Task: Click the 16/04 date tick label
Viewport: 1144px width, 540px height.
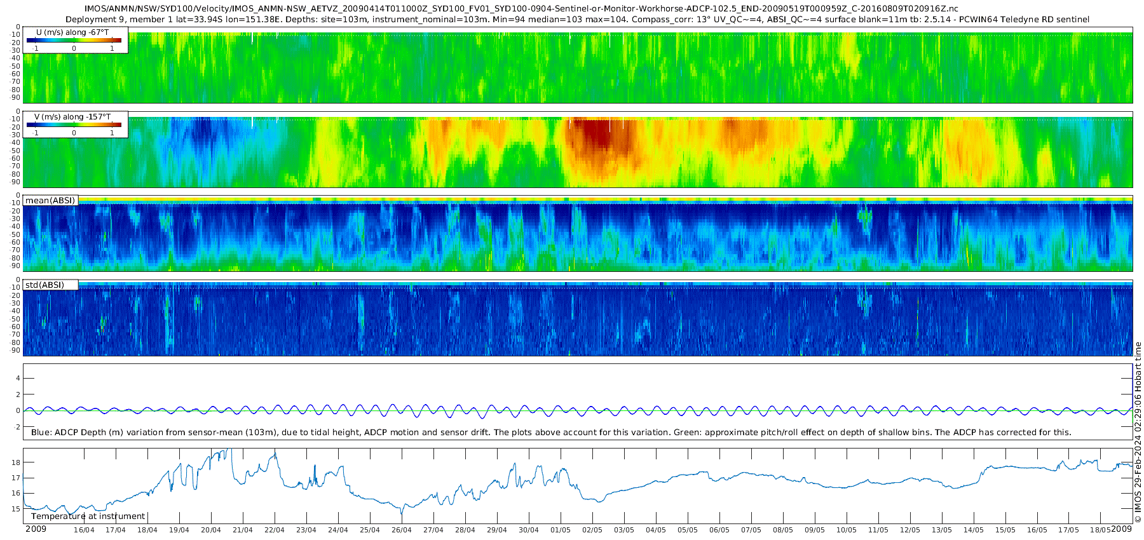Action: pyautogui.click(x=84, y=530)
